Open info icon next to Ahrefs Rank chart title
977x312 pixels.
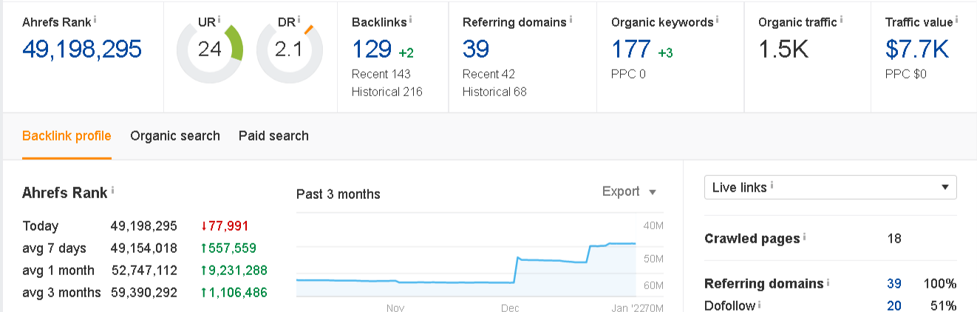pyautogui.click(x=113, y=190)
